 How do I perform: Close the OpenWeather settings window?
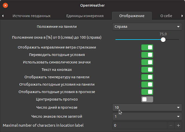point(5,5)
